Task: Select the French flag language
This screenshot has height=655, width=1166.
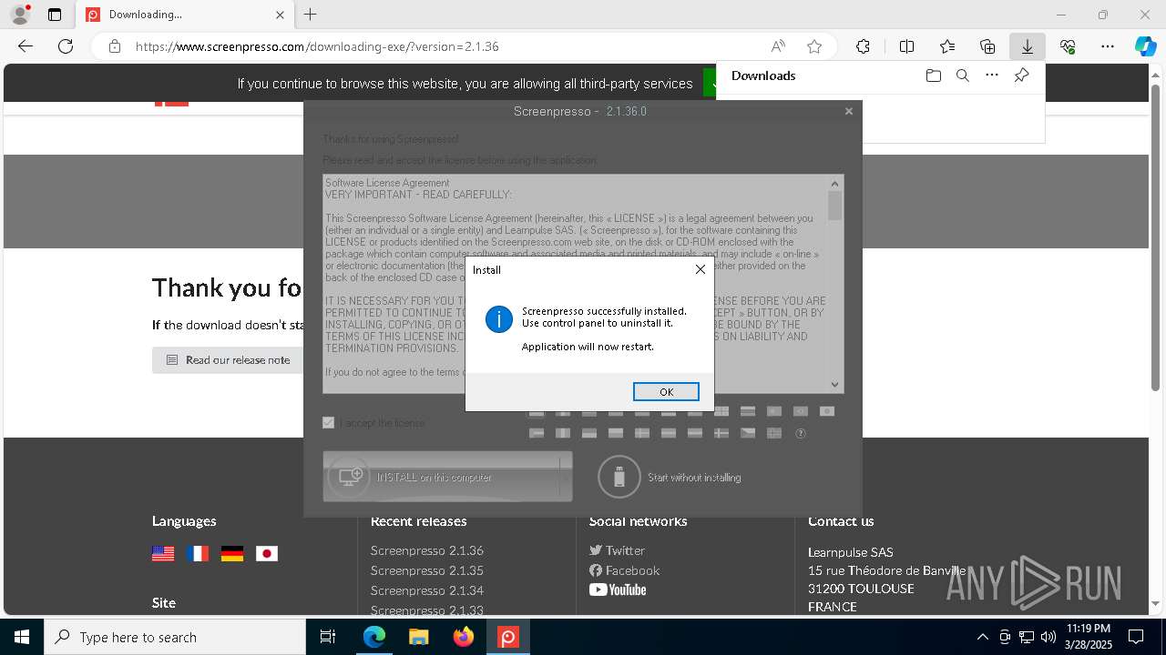Action: point(198,553)
